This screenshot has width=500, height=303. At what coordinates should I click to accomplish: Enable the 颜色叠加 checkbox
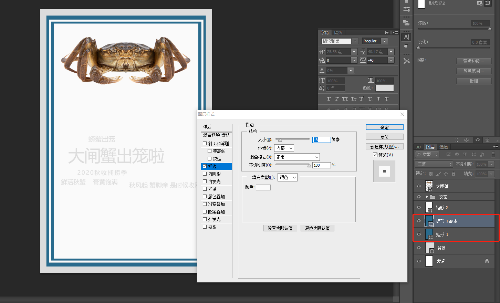205,197
